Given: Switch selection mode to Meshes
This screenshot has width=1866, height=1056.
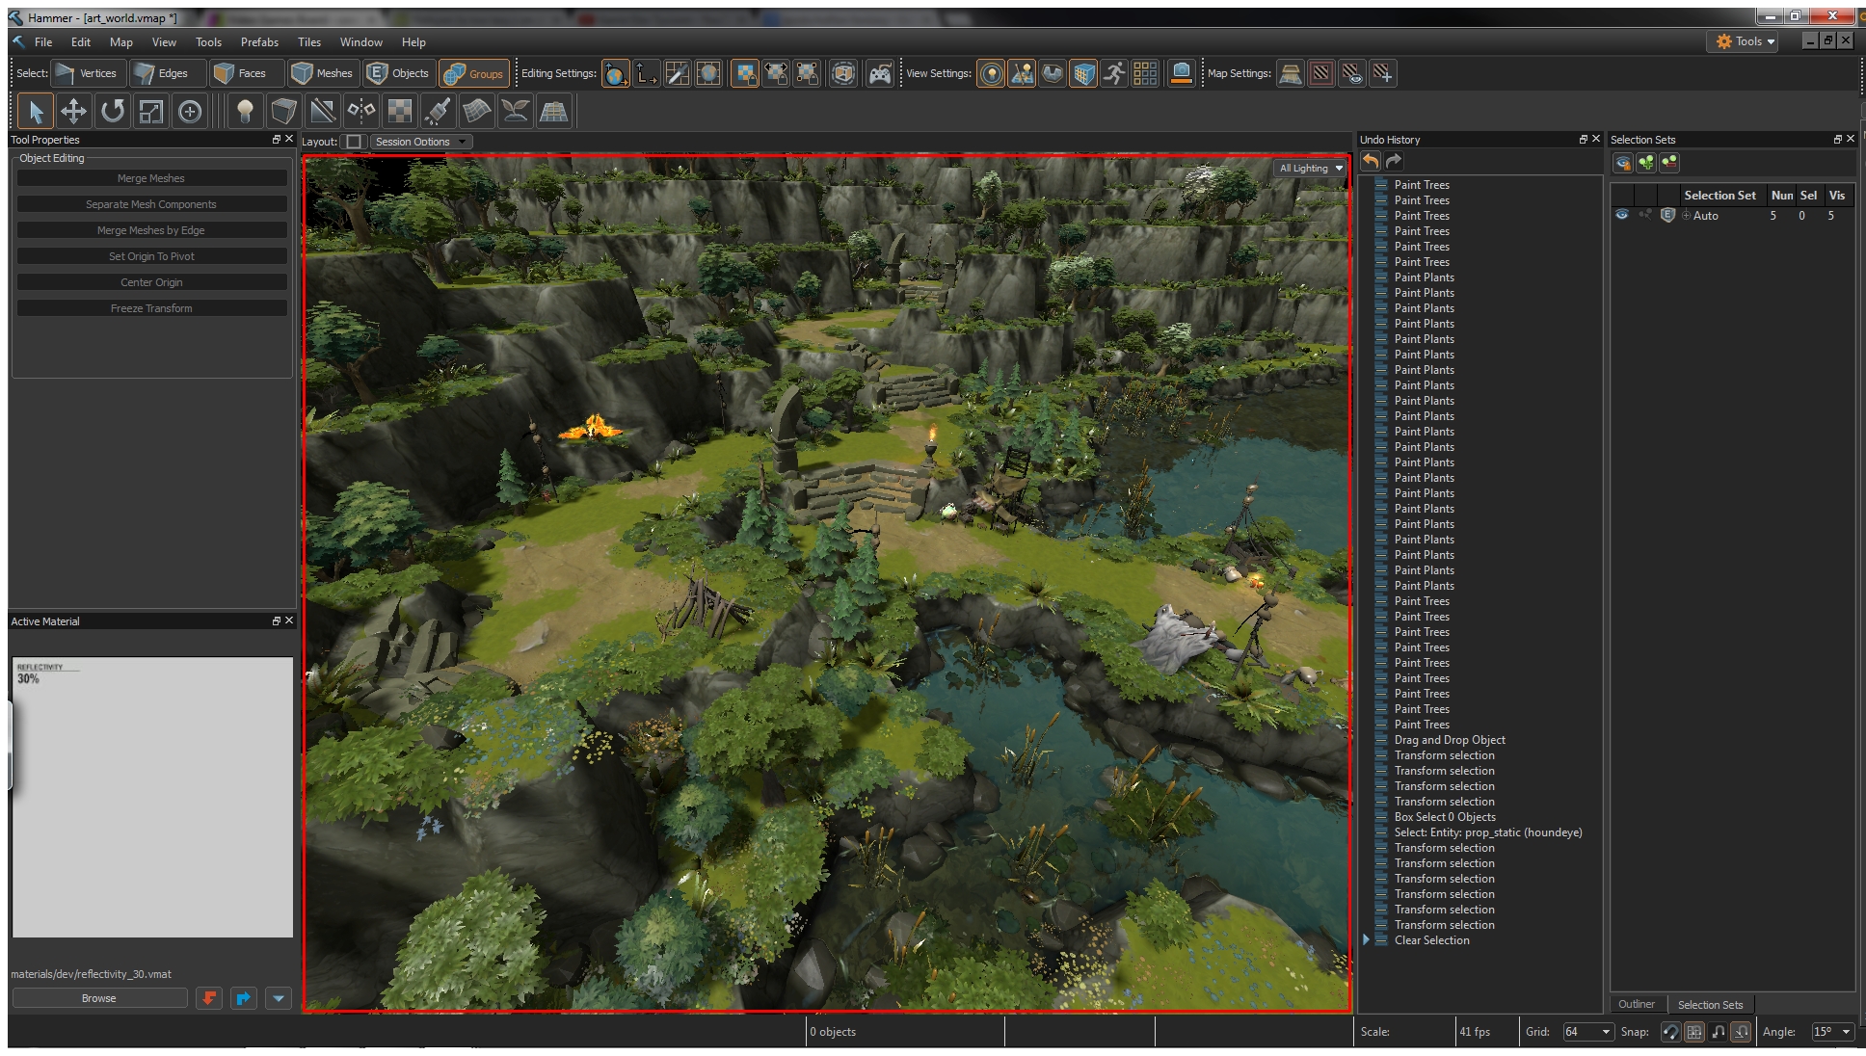Looking at the screenshot, I should click(x=323, y=73).
